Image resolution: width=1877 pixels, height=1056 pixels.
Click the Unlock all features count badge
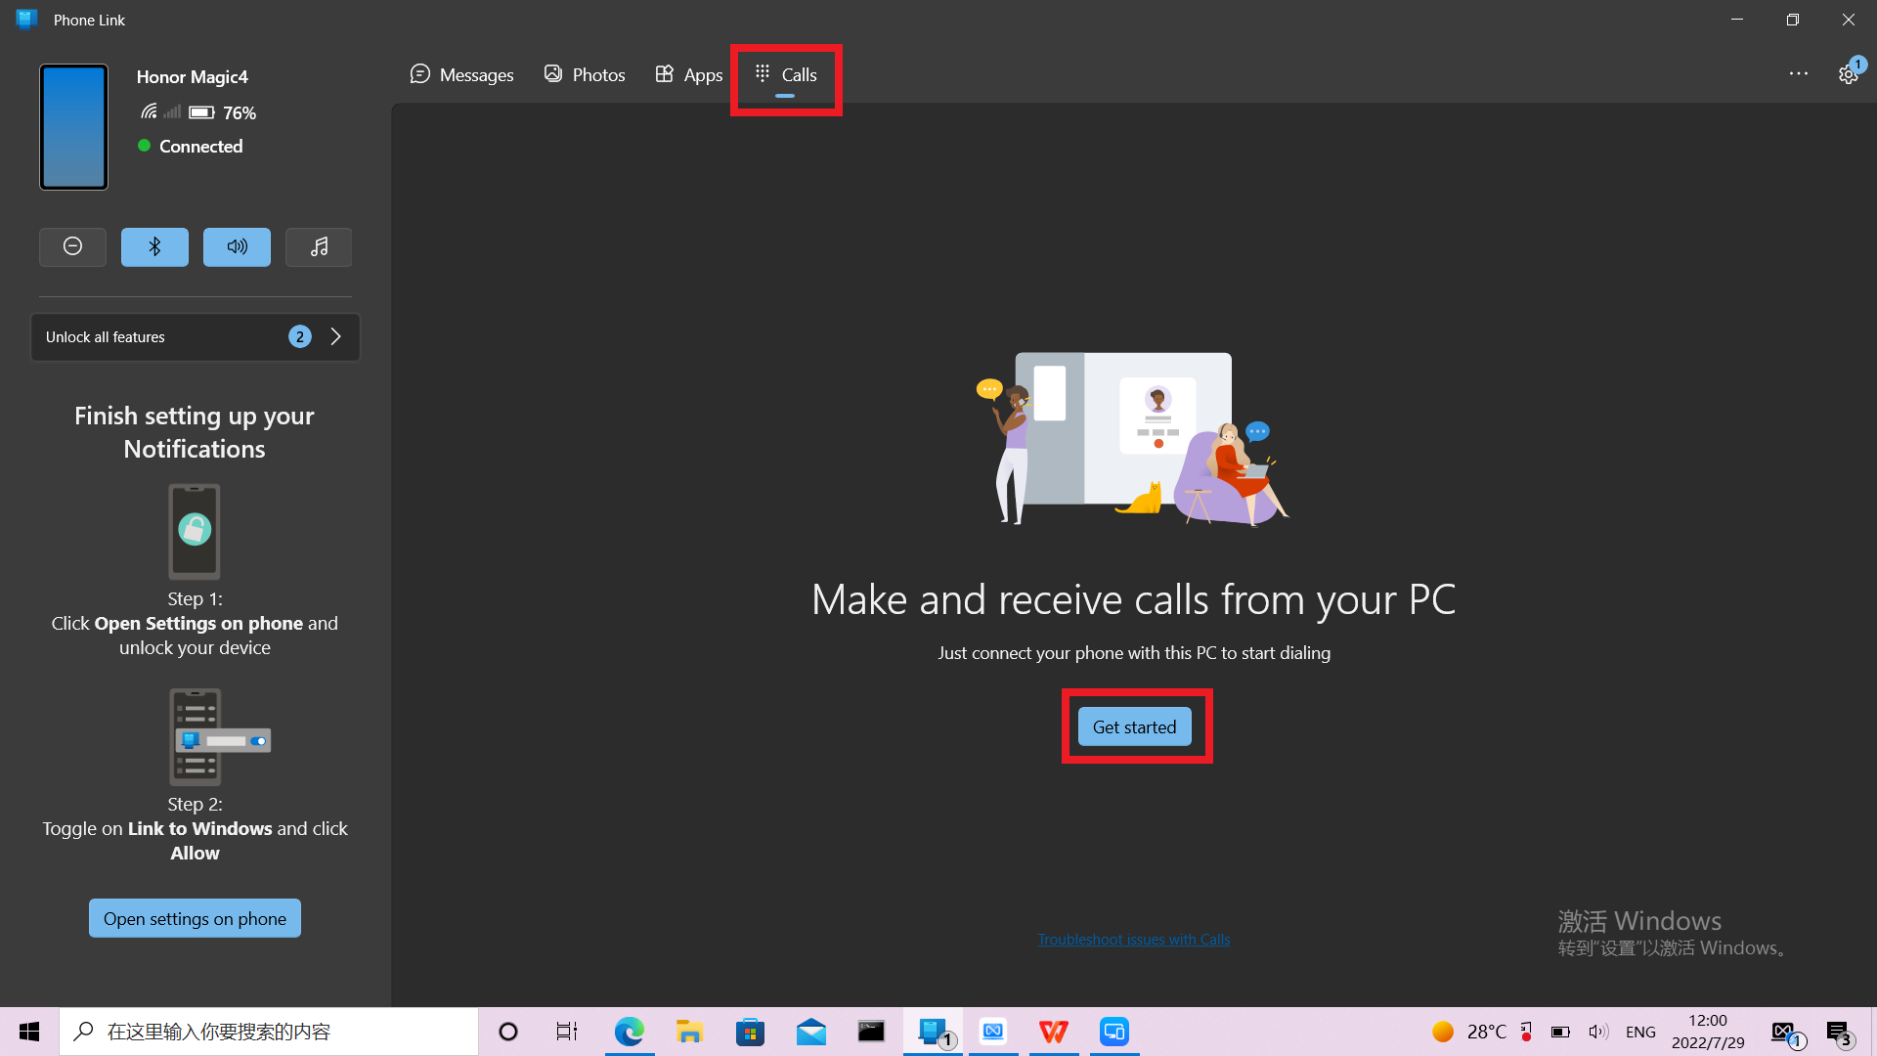[300, 336]
